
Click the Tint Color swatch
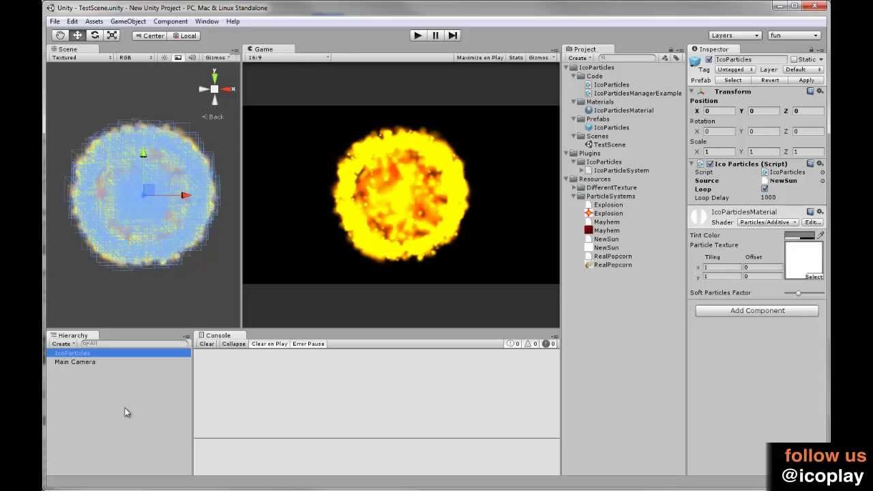point(799,235)
